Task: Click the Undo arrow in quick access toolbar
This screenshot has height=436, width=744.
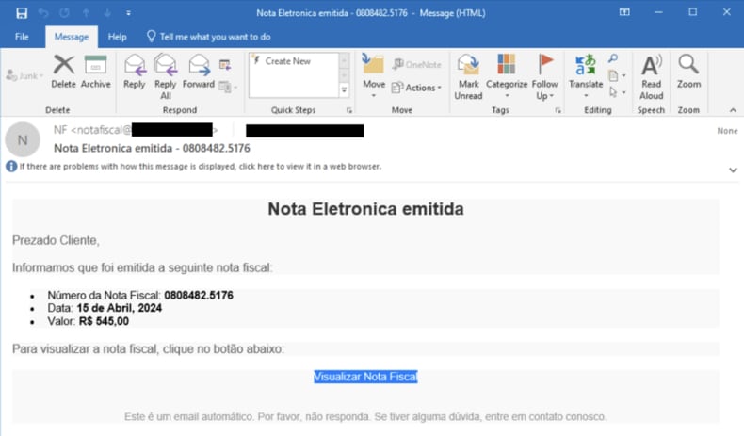Action: point(43,13)
